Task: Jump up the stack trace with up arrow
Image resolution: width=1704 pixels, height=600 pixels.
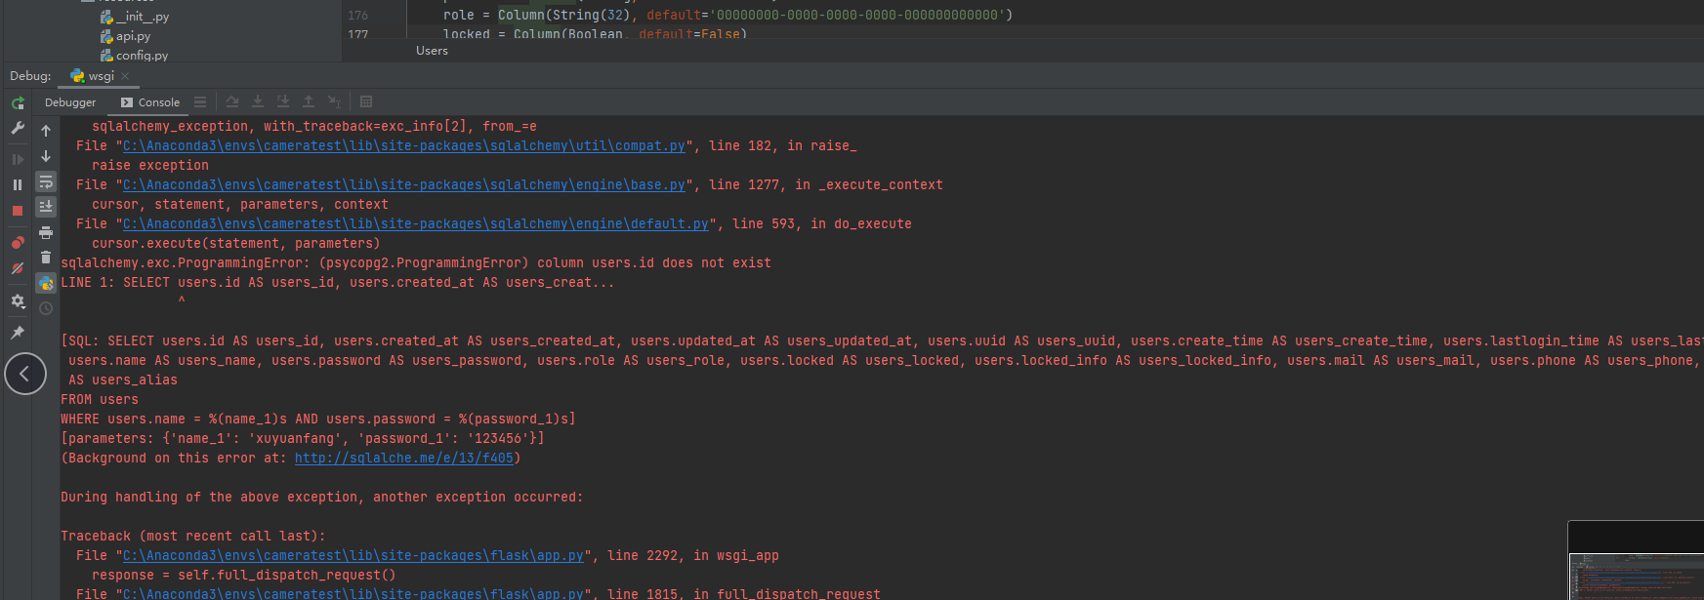Action: pyautogui.click(x=46, y=131)
